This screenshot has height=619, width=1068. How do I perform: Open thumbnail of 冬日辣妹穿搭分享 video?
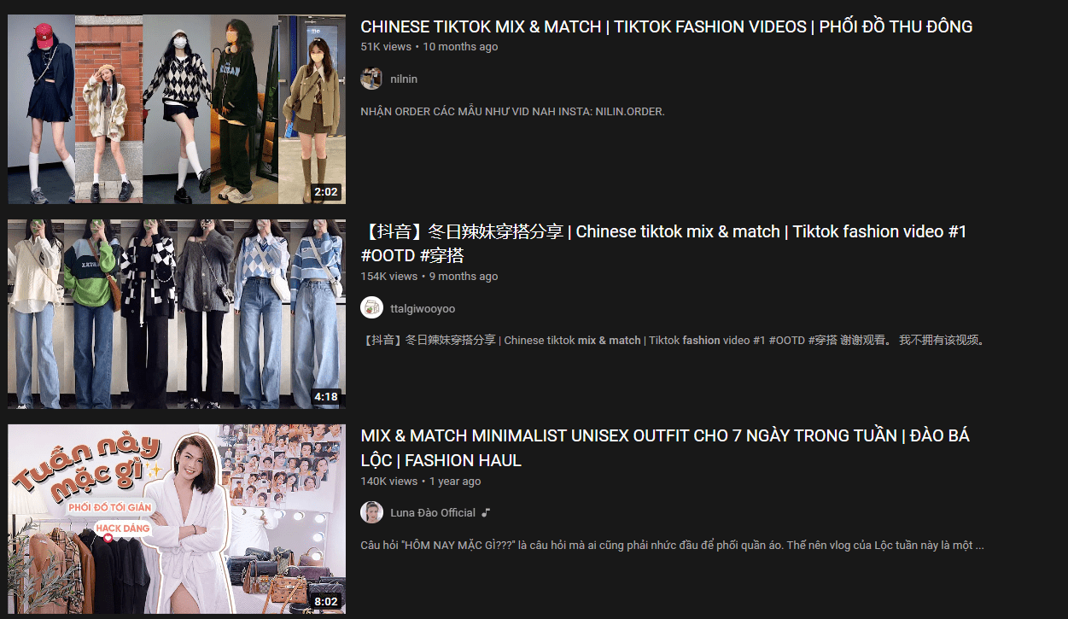[177, 313]
